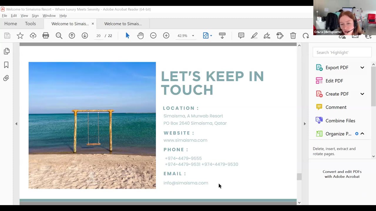Go to previous page arrow
Screen dimensions: 376x211
pyautogui.click(x=72, y=36)
